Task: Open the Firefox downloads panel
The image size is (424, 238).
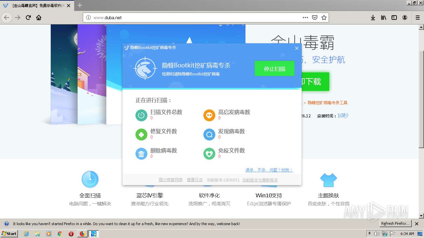Action: coord(373,18)
